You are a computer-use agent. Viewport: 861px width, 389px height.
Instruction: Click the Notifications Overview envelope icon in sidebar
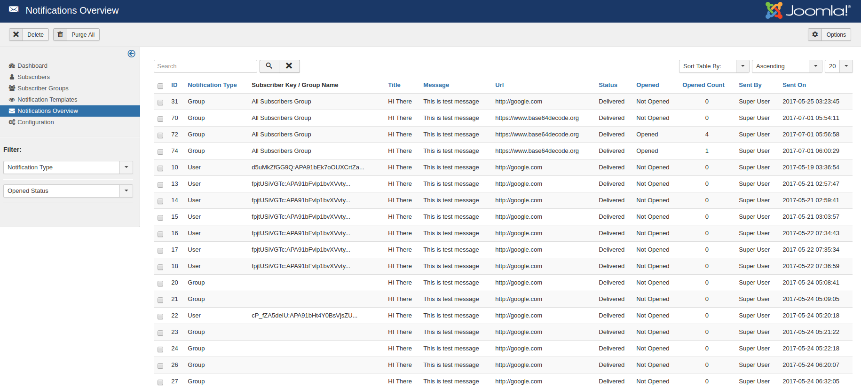(12, 111)
